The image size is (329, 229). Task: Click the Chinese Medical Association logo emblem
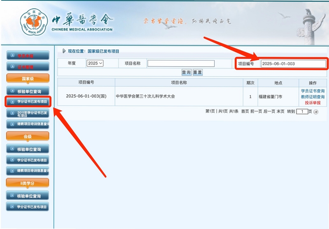click(34, 22)
